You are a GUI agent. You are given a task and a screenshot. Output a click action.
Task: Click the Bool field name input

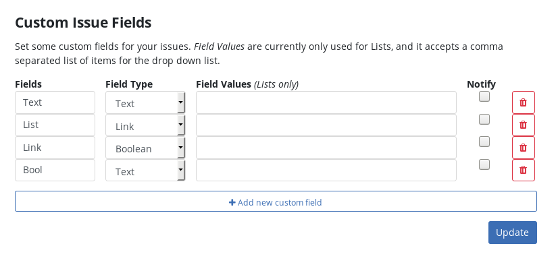pyautogui.click(x=55, y=170)
